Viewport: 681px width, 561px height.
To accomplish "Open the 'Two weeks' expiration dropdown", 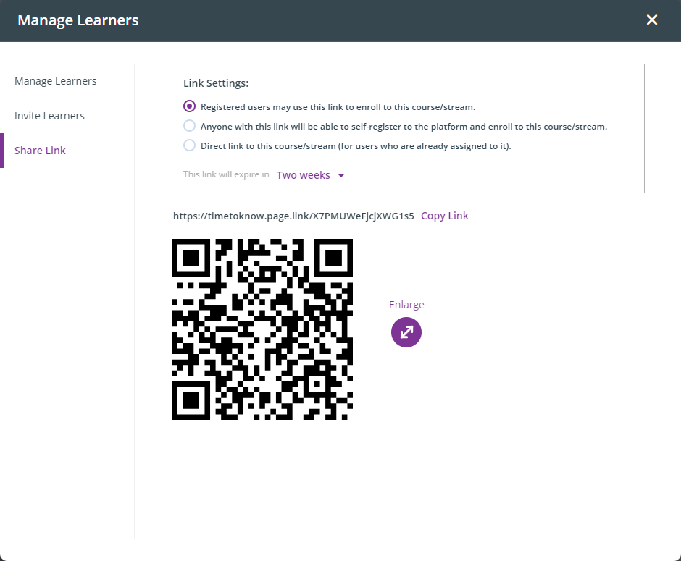I will click(311, 175).
